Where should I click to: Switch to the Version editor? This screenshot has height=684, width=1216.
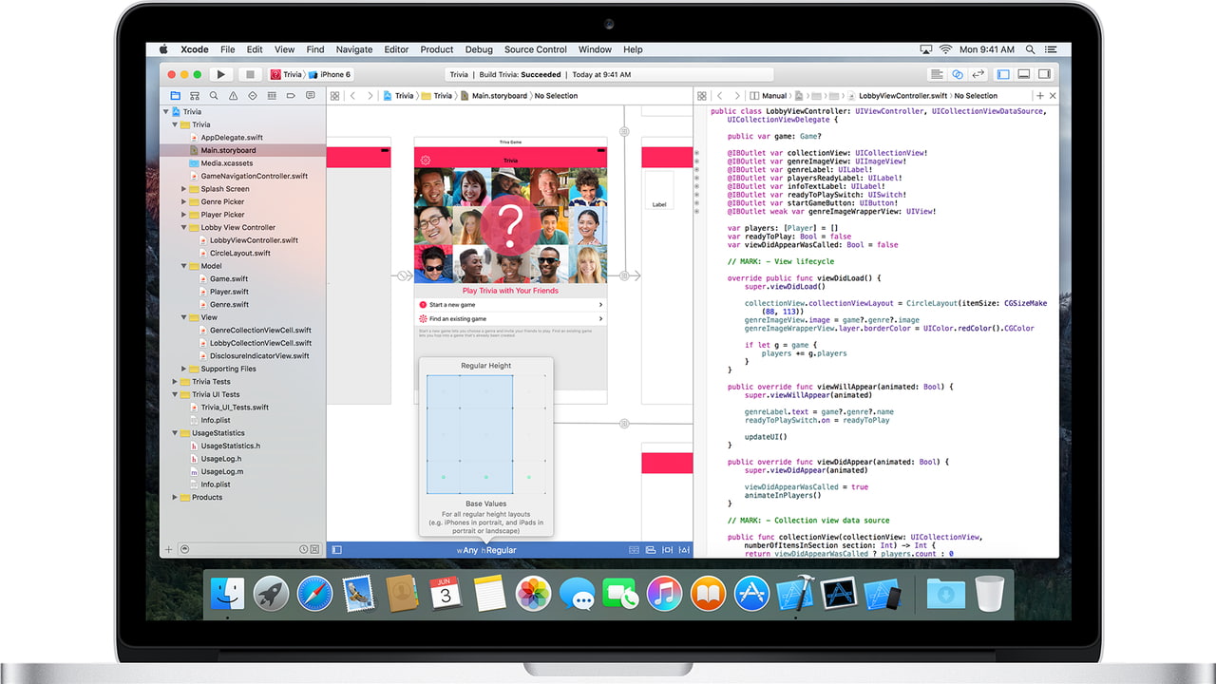pos(978,74)
